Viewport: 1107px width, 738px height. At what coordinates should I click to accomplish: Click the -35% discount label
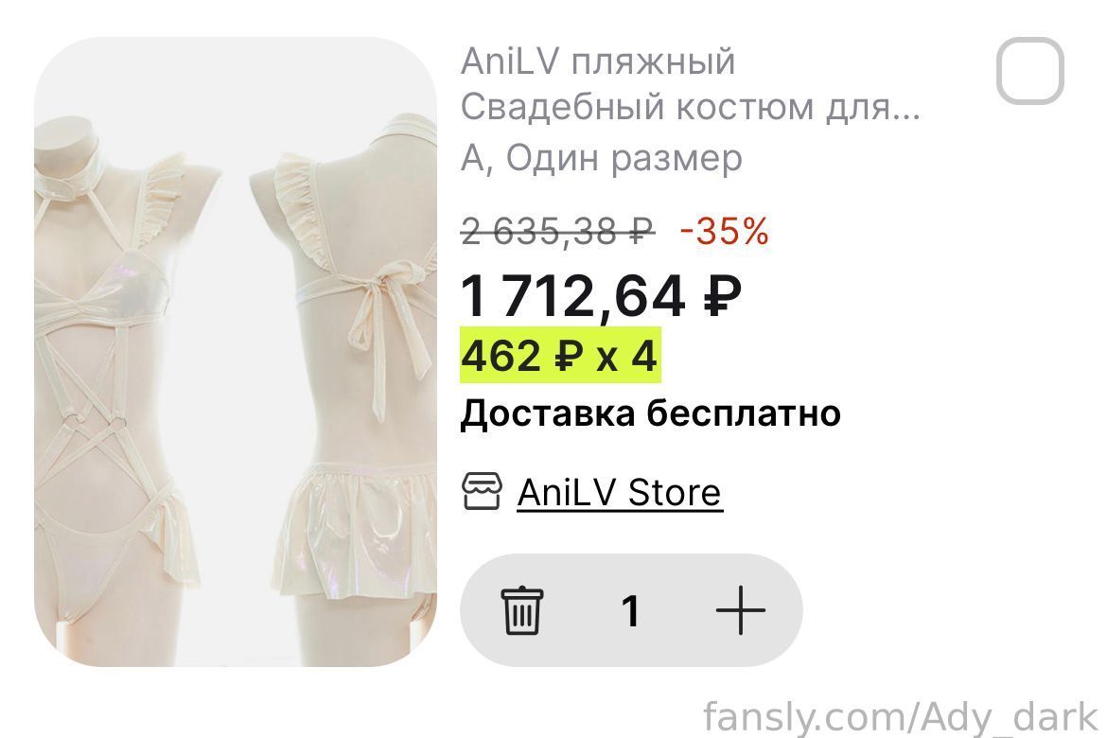tap(724, 231)
